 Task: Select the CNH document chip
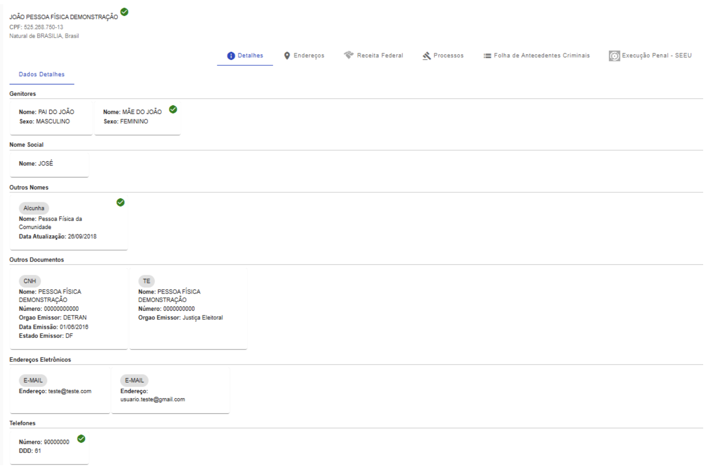[30, 281]
